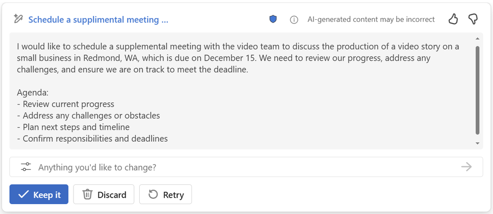The image size is (493, 214).
Task: Open the 'Schedule a supplimental meeting' prompt title
Action: (98, 20)
